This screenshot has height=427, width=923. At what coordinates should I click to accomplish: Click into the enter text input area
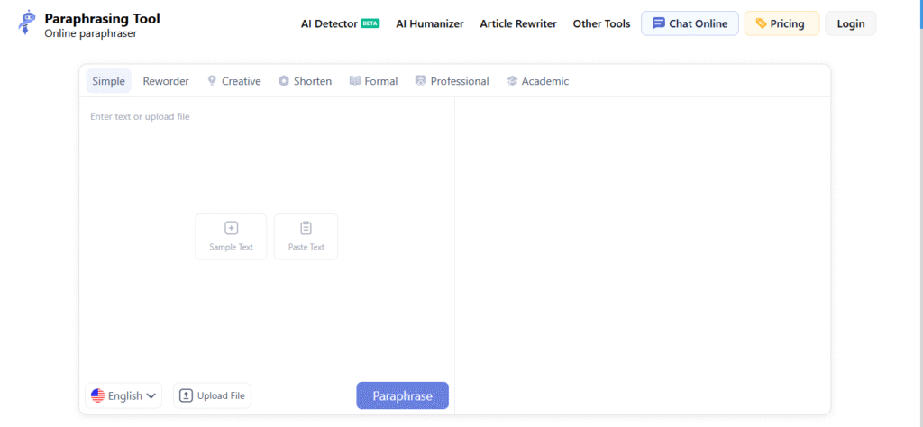tap(266, 162)
